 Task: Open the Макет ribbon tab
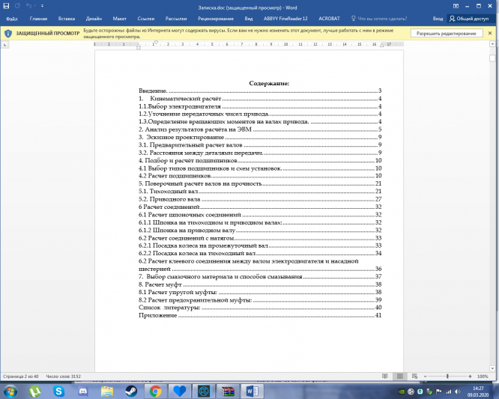pyautogui.click(x=119, y=19)
